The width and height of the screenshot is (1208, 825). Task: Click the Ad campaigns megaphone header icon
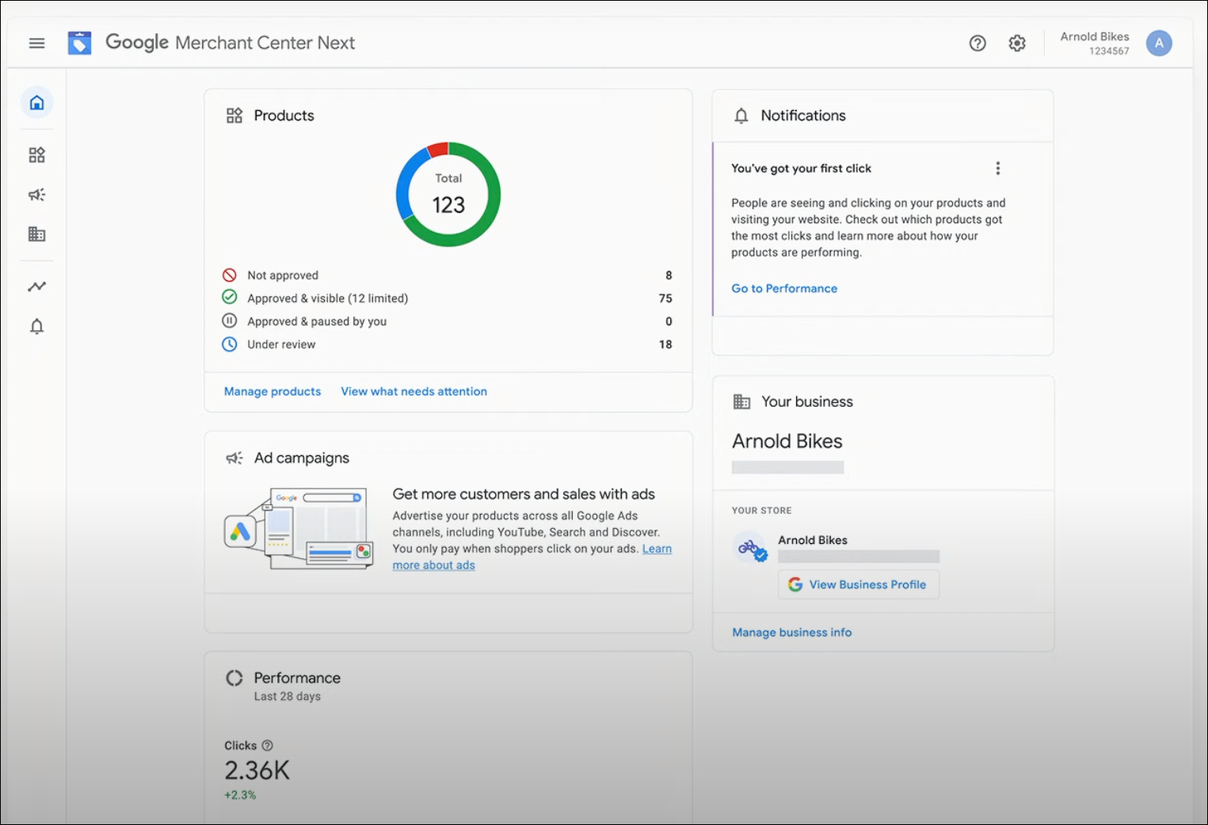pos(234,458)
